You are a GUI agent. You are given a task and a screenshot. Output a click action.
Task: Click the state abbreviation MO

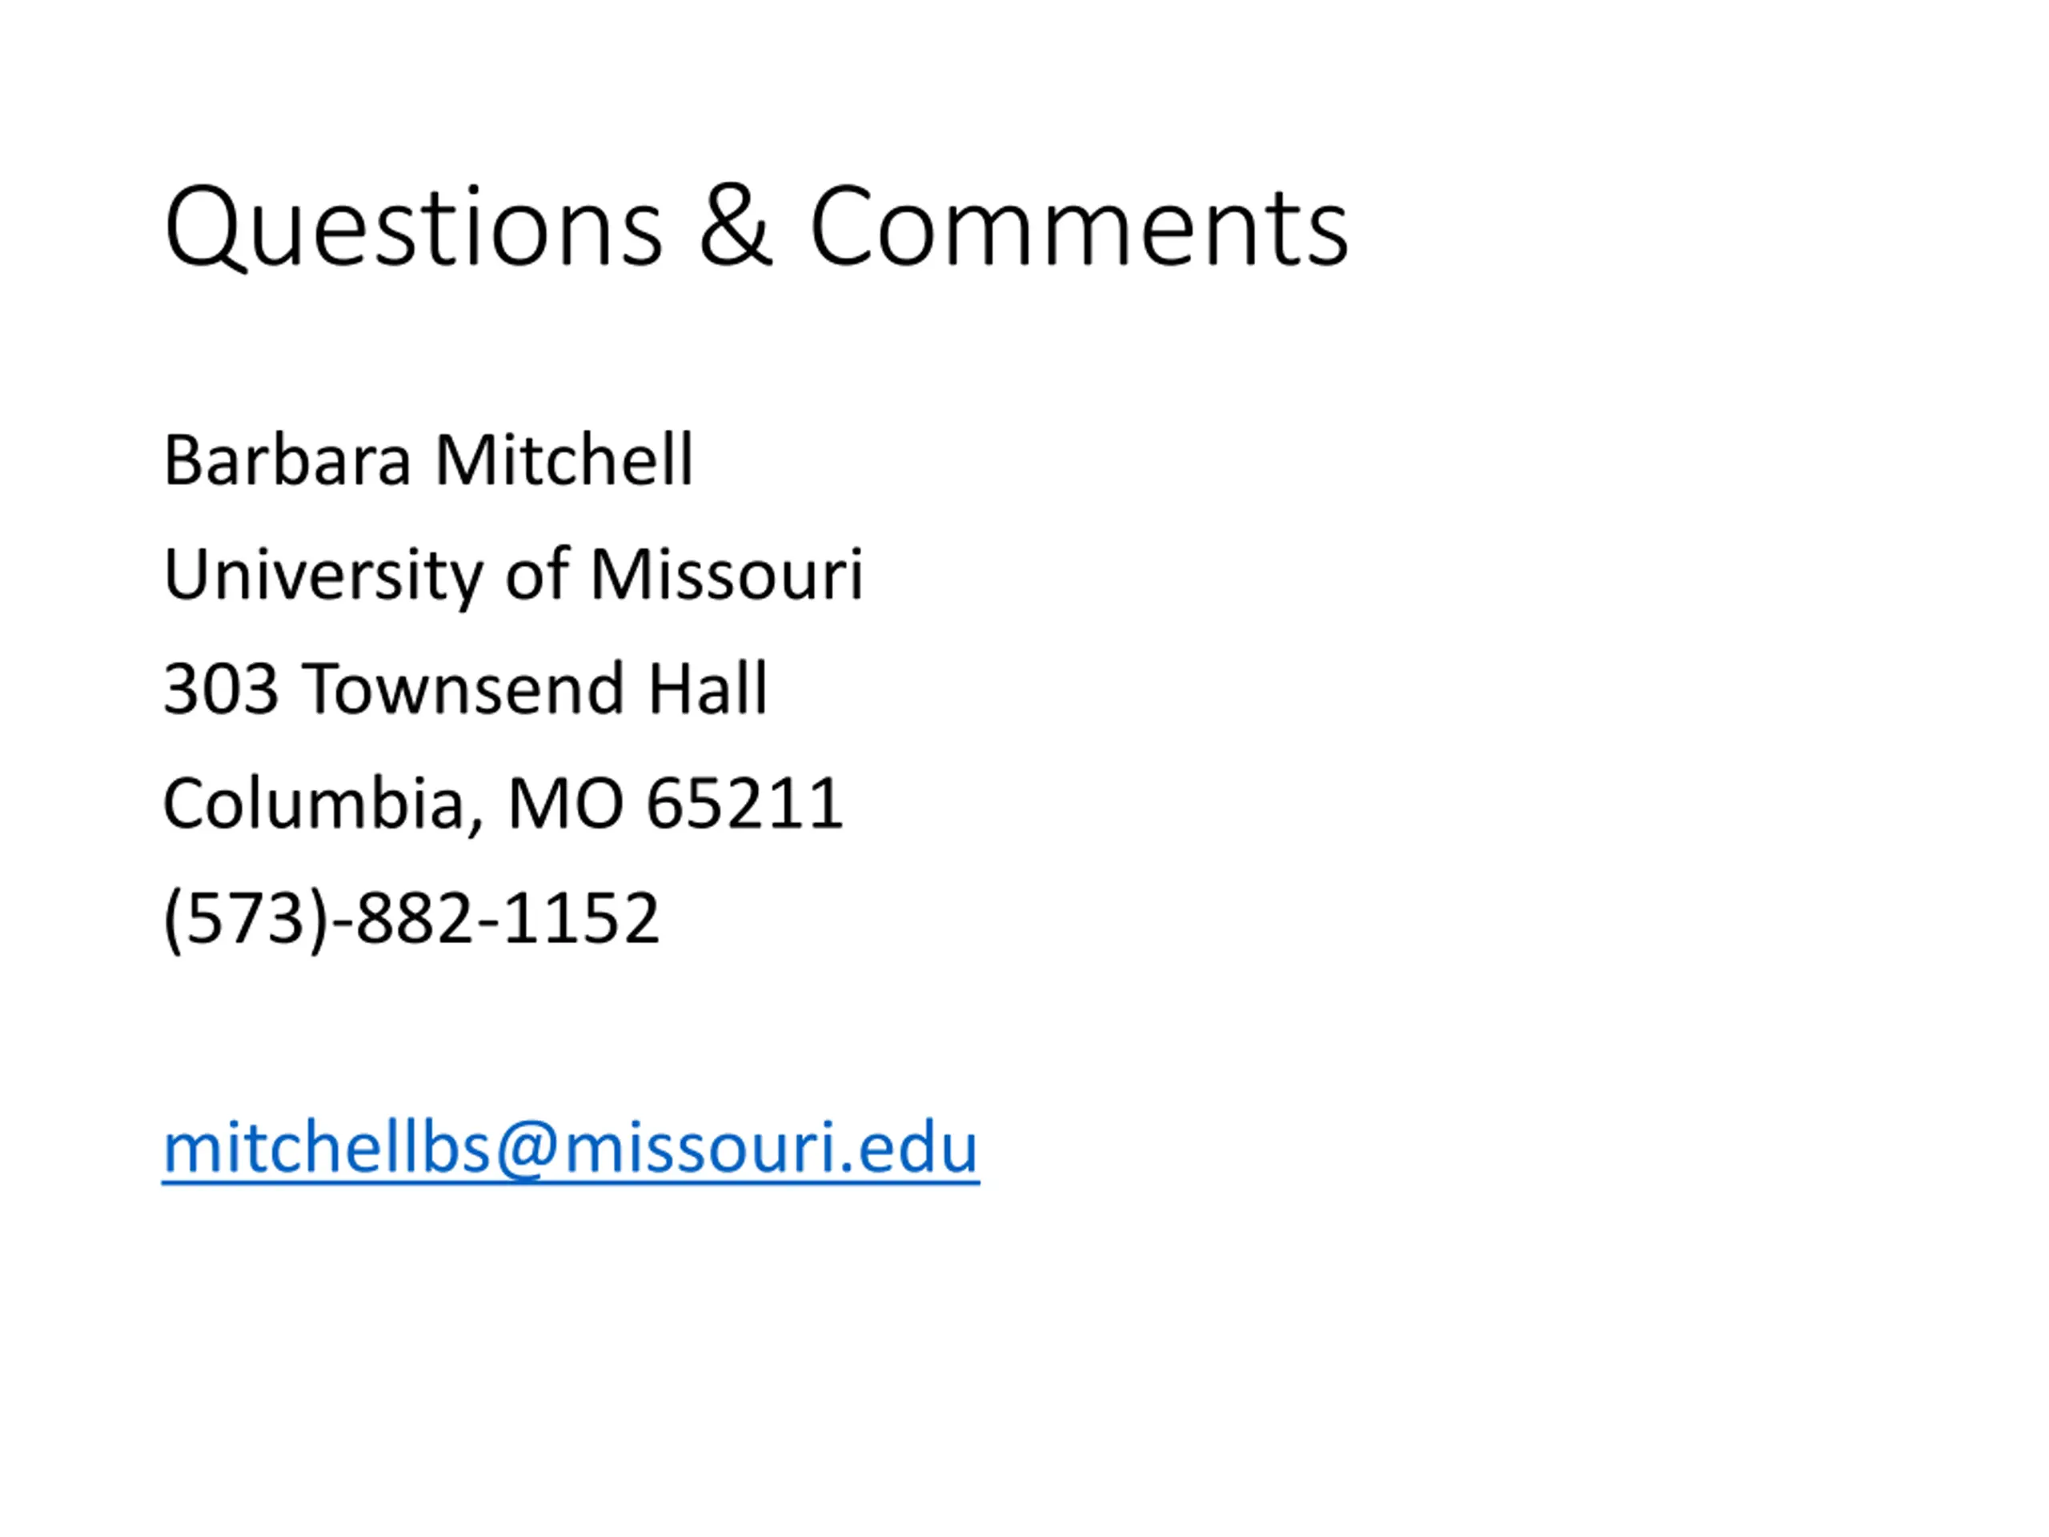pyautogui.click(x=565, y=803)
